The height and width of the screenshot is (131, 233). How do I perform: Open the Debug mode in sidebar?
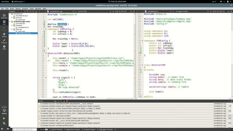click(4, 35)
